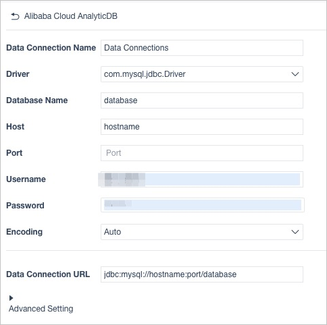Click the Data Connection URL label

click(x=48, y=274)
